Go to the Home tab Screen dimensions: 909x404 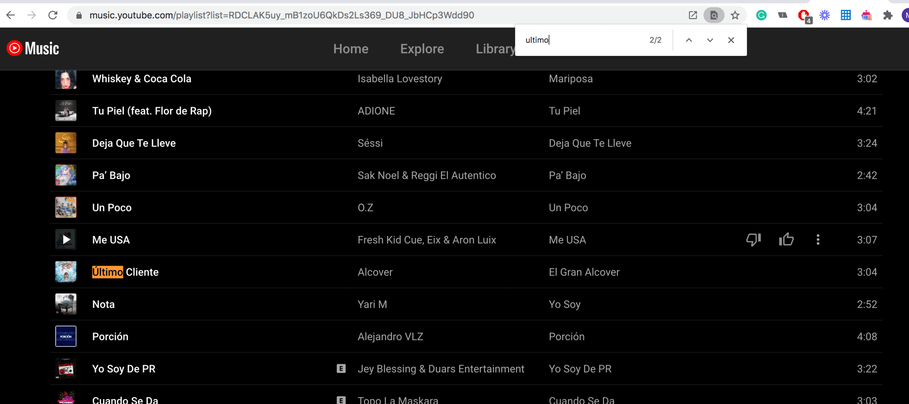(350, 49)
